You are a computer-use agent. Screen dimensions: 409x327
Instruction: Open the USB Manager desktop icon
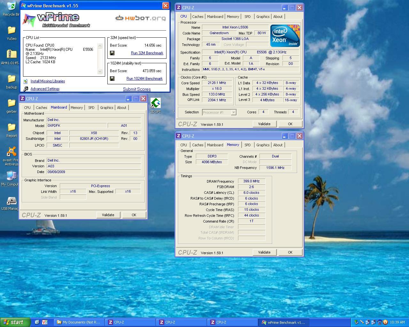pyautogui.click(x=12, y=201)
